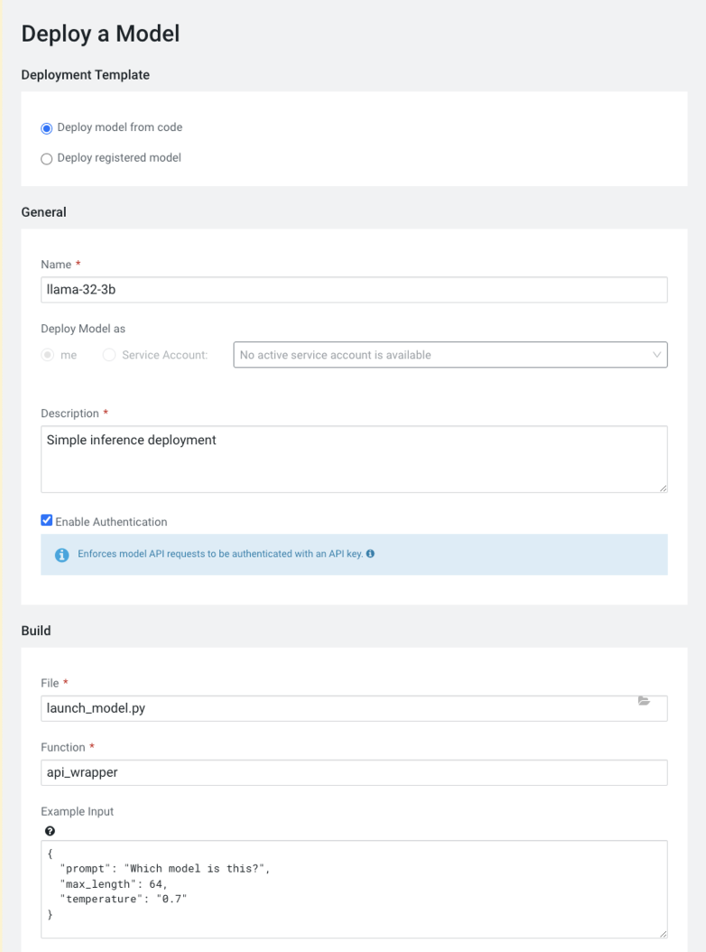Click the "Enforces model API requests" info text
The image size is (706, 952).
[x=220, y=554]
